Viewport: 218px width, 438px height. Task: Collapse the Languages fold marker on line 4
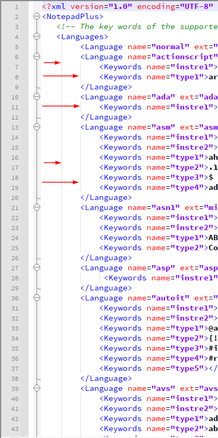[x=37, y=37]
